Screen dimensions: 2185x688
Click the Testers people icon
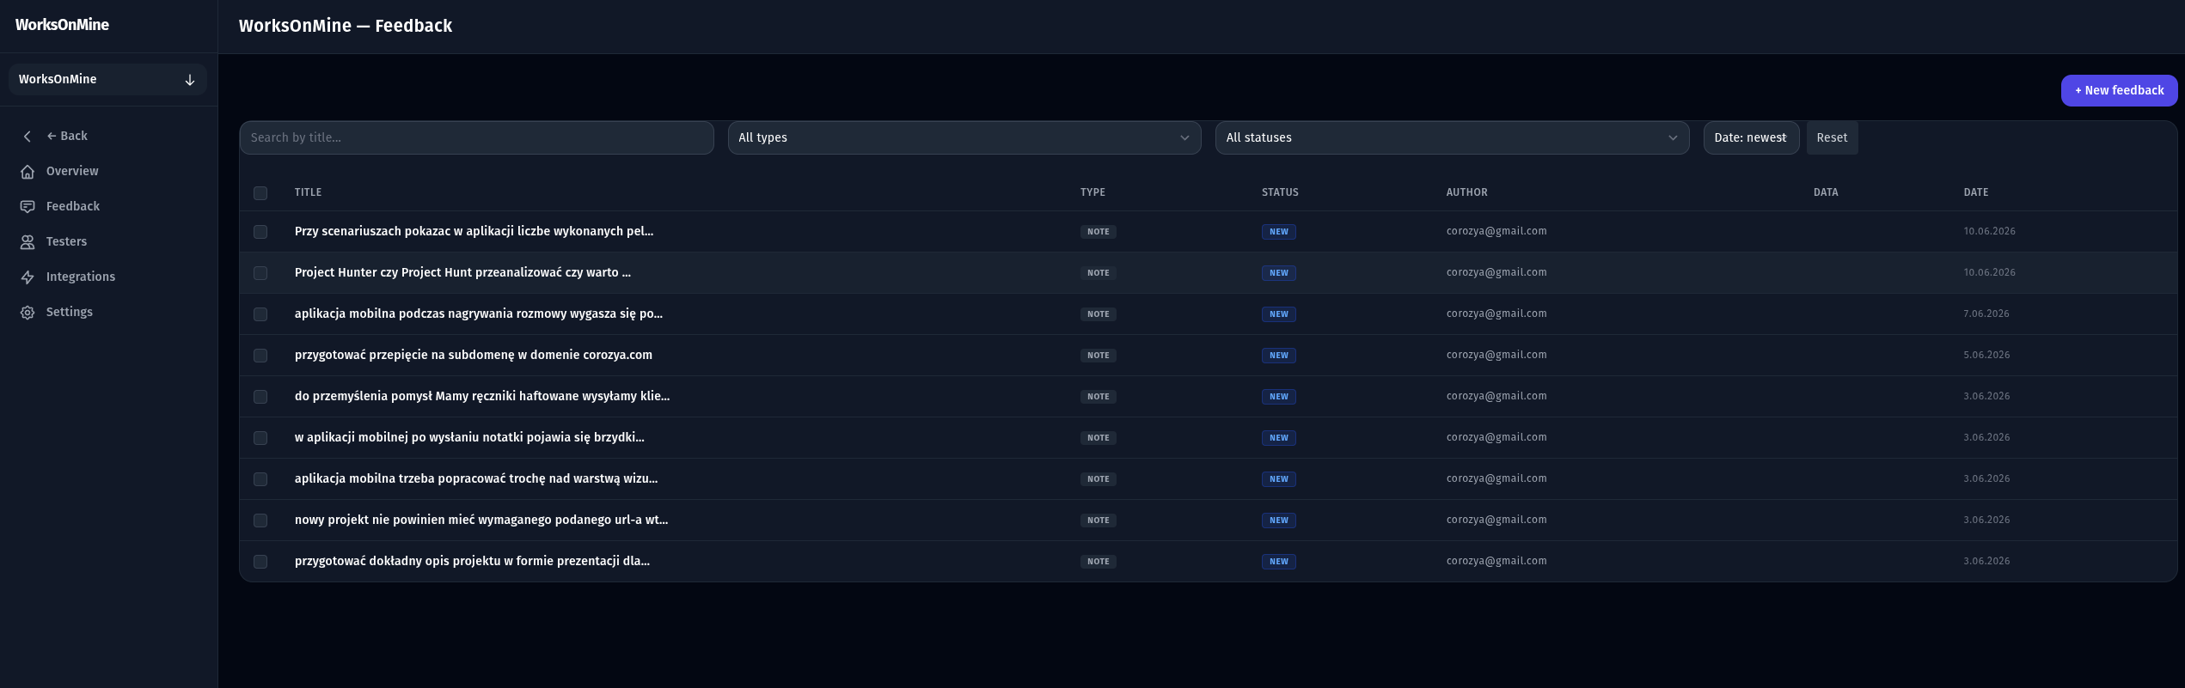coord(28,242)
